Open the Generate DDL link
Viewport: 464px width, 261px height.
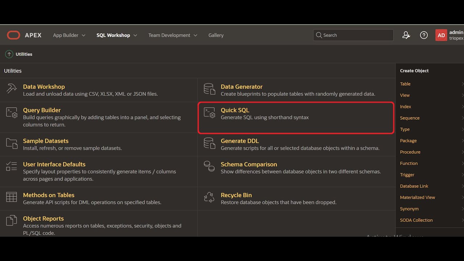pos(240,141)
